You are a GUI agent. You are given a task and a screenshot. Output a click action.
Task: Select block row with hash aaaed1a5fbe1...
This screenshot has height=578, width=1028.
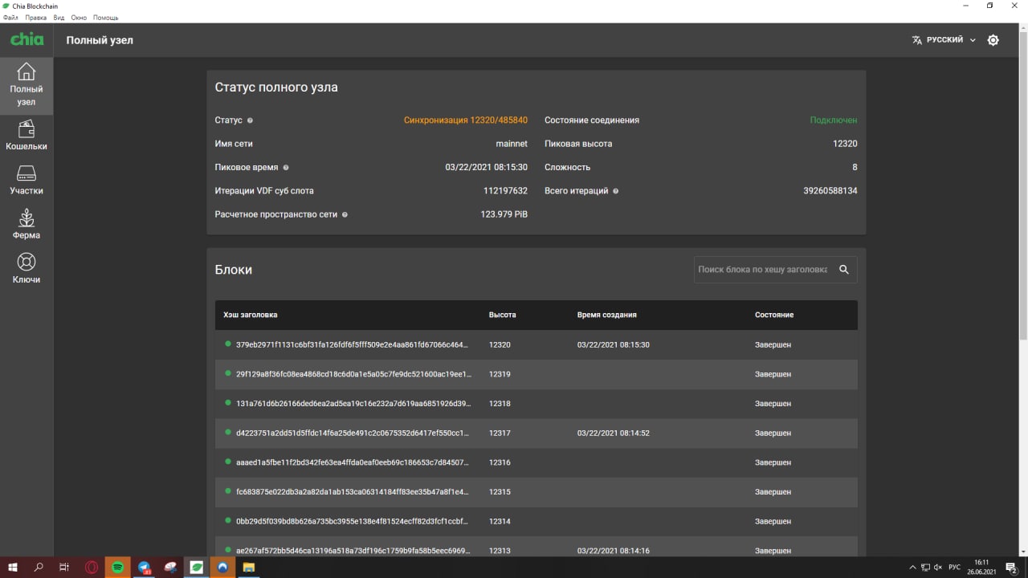[x=536, y=462]
